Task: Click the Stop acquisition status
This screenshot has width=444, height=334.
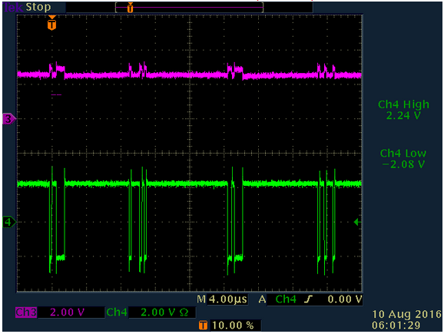Action: click(38, 7)
